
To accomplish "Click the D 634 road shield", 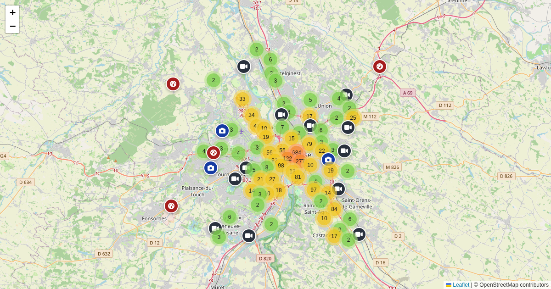I will tap(26, 182).
